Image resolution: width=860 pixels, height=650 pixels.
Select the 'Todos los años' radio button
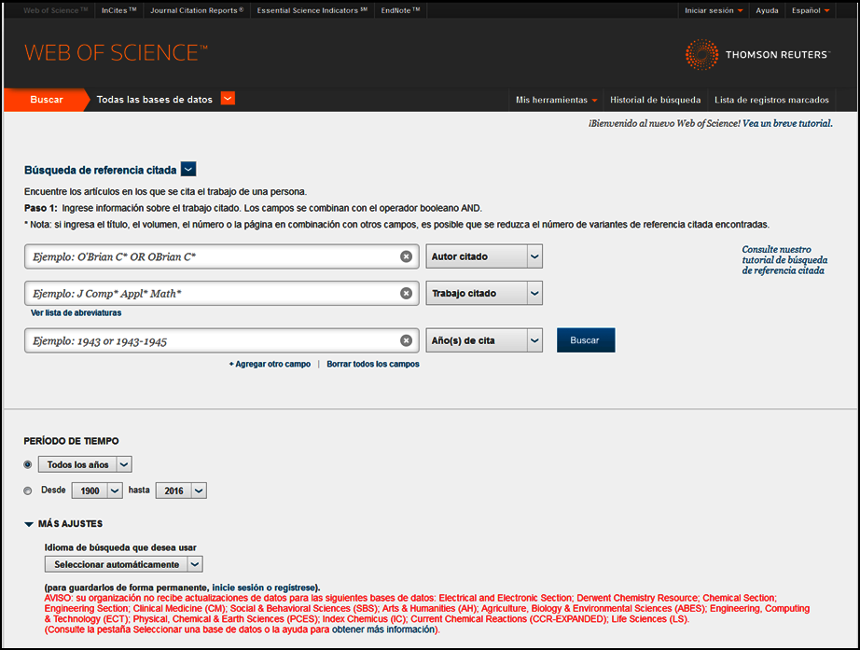[28, 464]
